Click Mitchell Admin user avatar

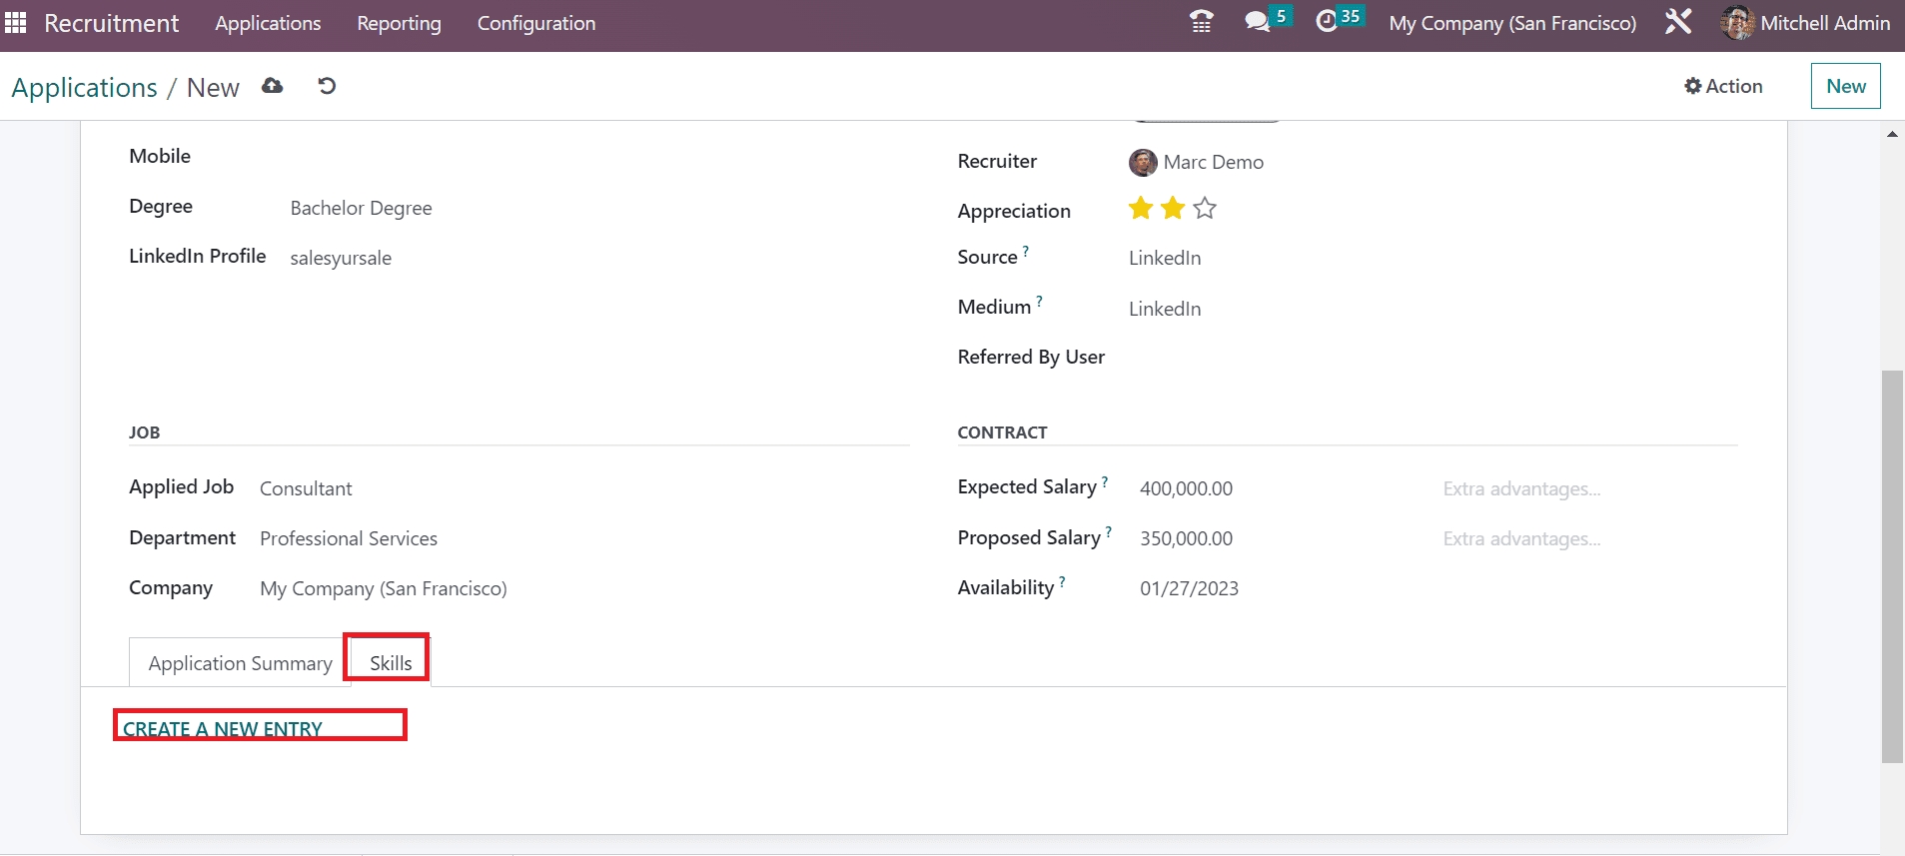[1737, 23]
